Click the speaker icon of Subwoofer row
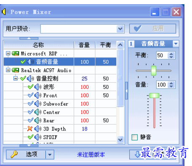The height and width of the screenshot is (166, 192). point(37,104)
